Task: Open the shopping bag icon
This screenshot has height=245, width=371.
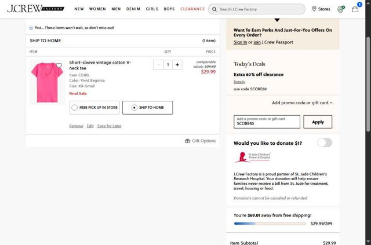Action: pyautogui.click(x=355, y=9)
